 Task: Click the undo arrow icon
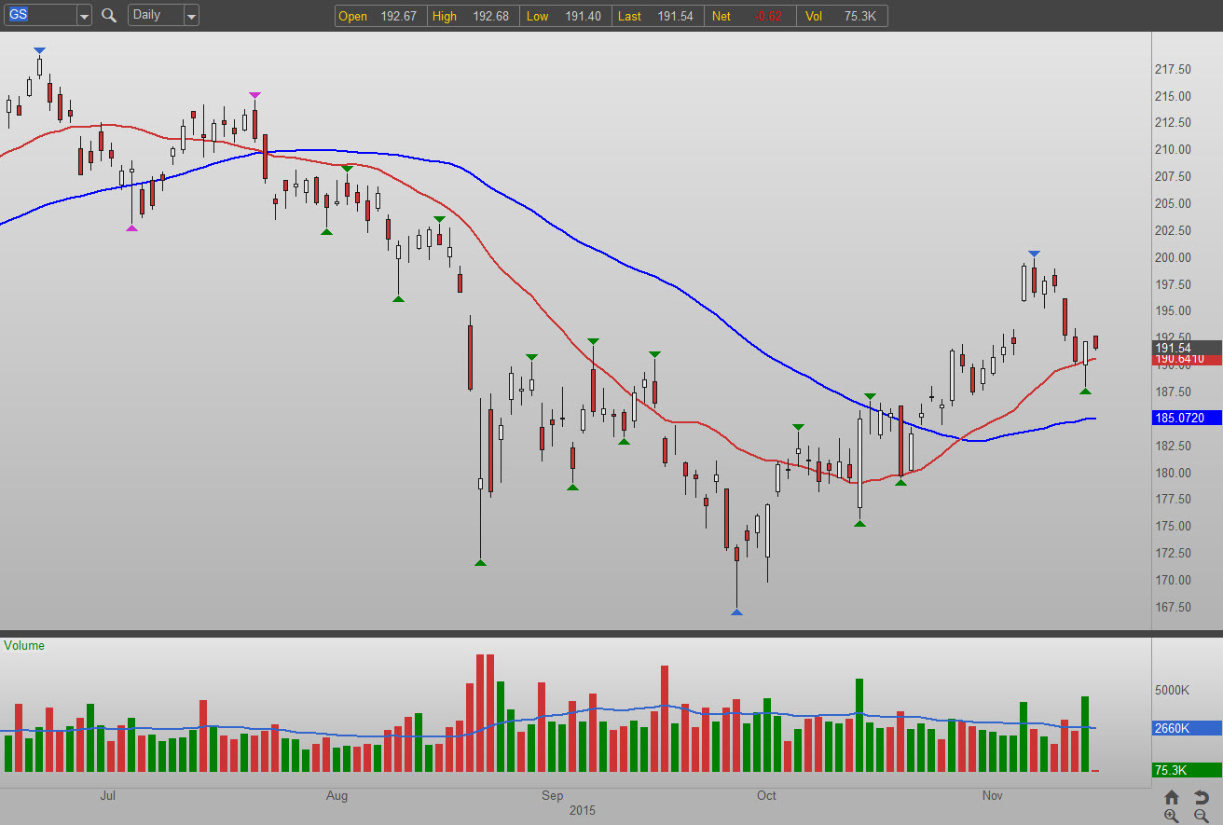click(x=1202, y=798)
